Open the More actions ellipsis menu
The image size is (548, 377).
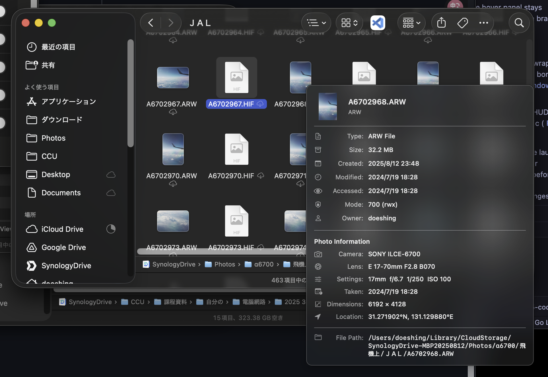(484, 23)
